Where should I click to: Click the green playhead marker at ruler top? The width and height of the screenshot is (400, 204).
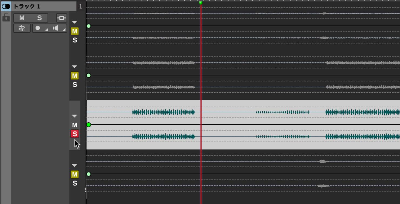(201, 3)
